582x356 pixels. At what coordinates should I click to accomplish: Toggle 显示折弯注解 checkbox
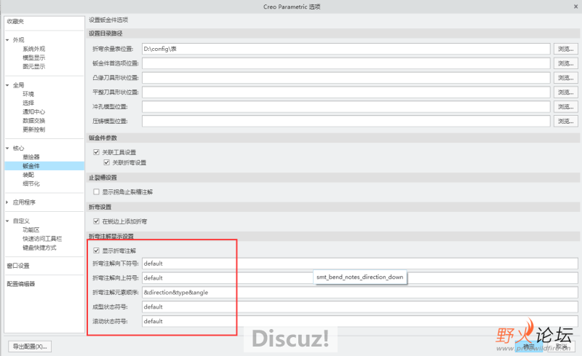pyautogui.click(x=97, y=250)
